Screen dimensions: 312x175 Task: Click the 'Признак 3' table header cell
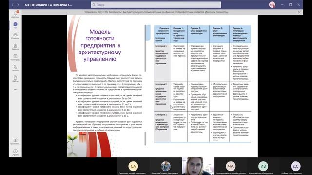[219, 35]
